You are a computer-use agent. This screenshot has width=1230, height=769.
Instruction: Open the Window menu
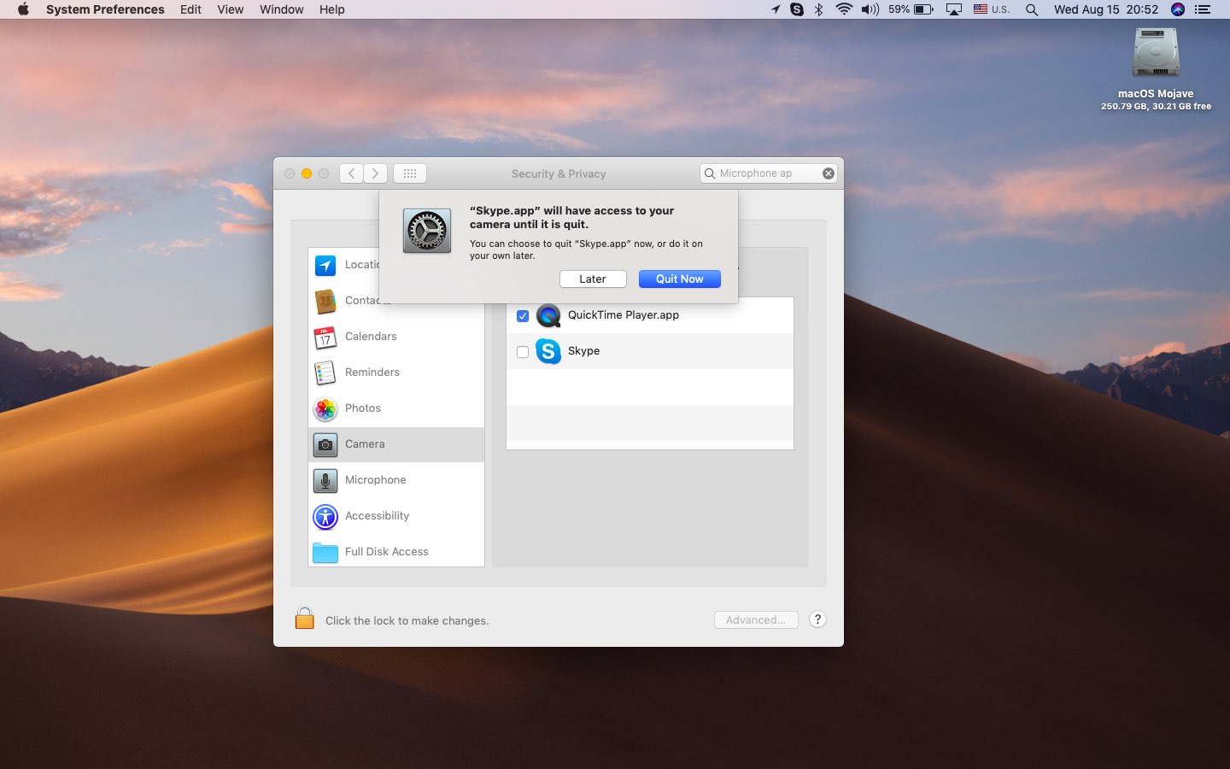(281, 9)
